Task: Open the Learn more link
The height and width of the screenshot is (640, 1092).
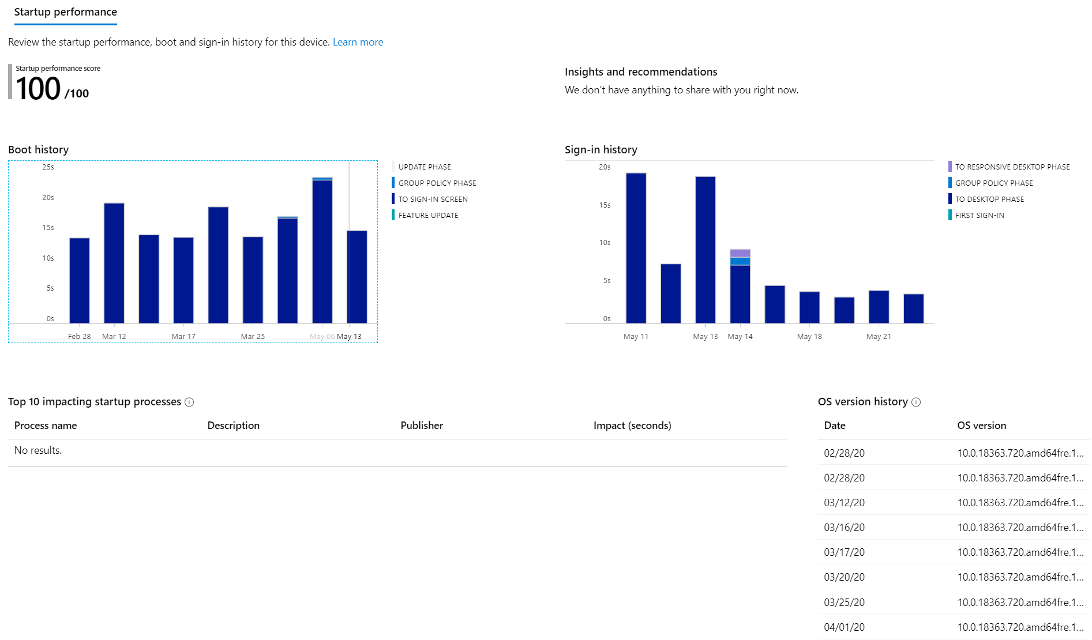Action: click(x=358, y=42)
